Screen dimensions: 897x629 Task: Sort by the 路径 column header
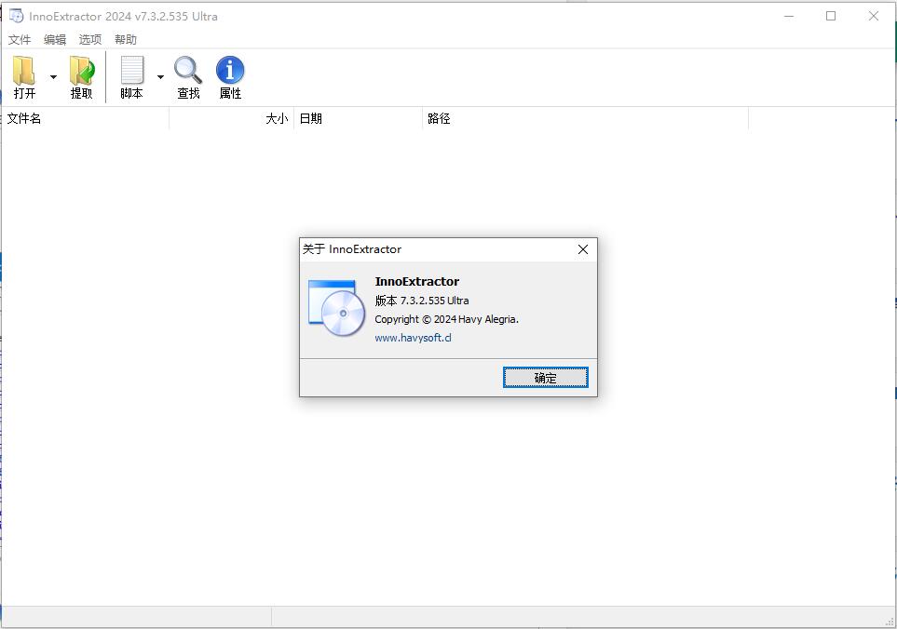(586, 119)
